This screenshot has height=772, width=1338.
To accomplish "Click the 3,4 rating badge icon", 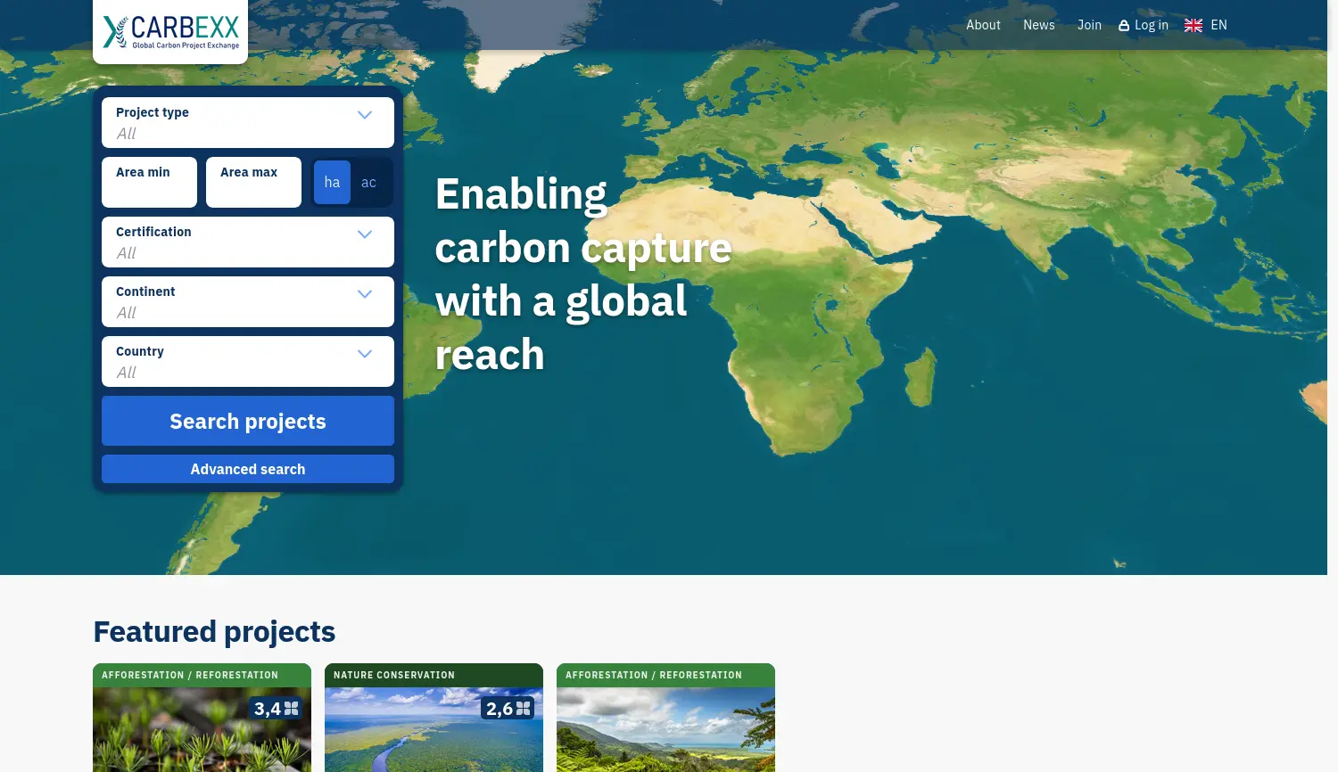I will coord(292,709).
